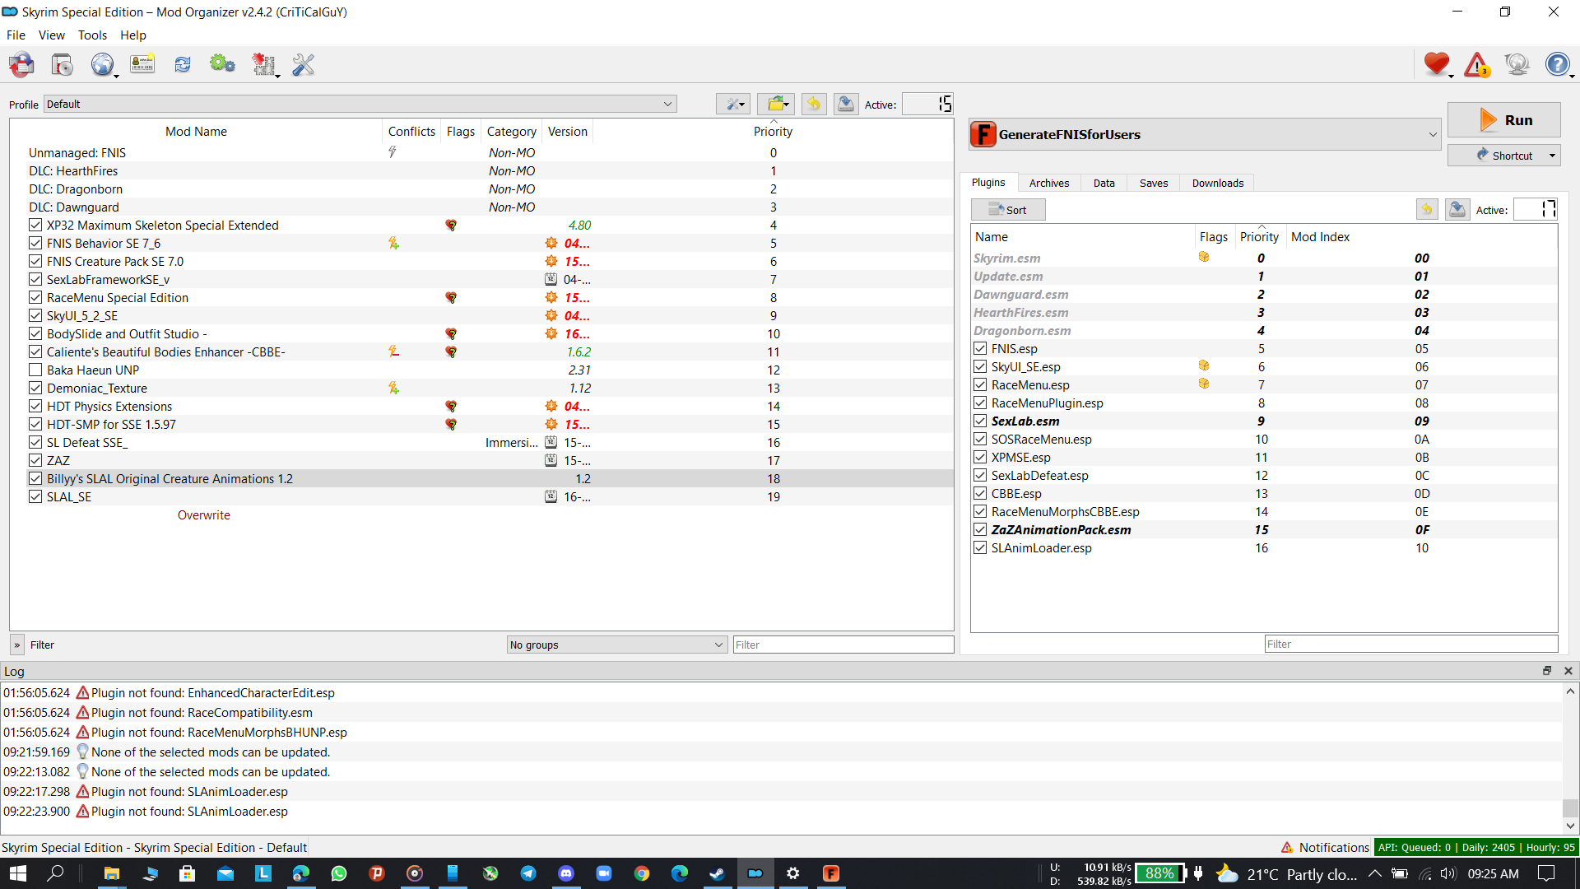1580x889 pixels.
Task: Sort plugins by Priority column header
Action: click(1259, 236)
